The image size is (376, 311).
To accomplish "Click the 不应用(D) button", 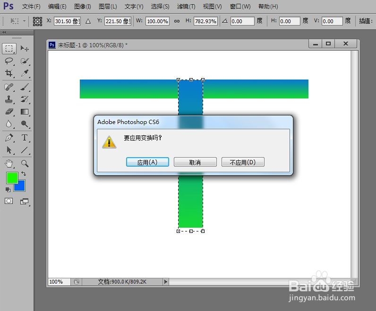I will click(x=243, y=162).
